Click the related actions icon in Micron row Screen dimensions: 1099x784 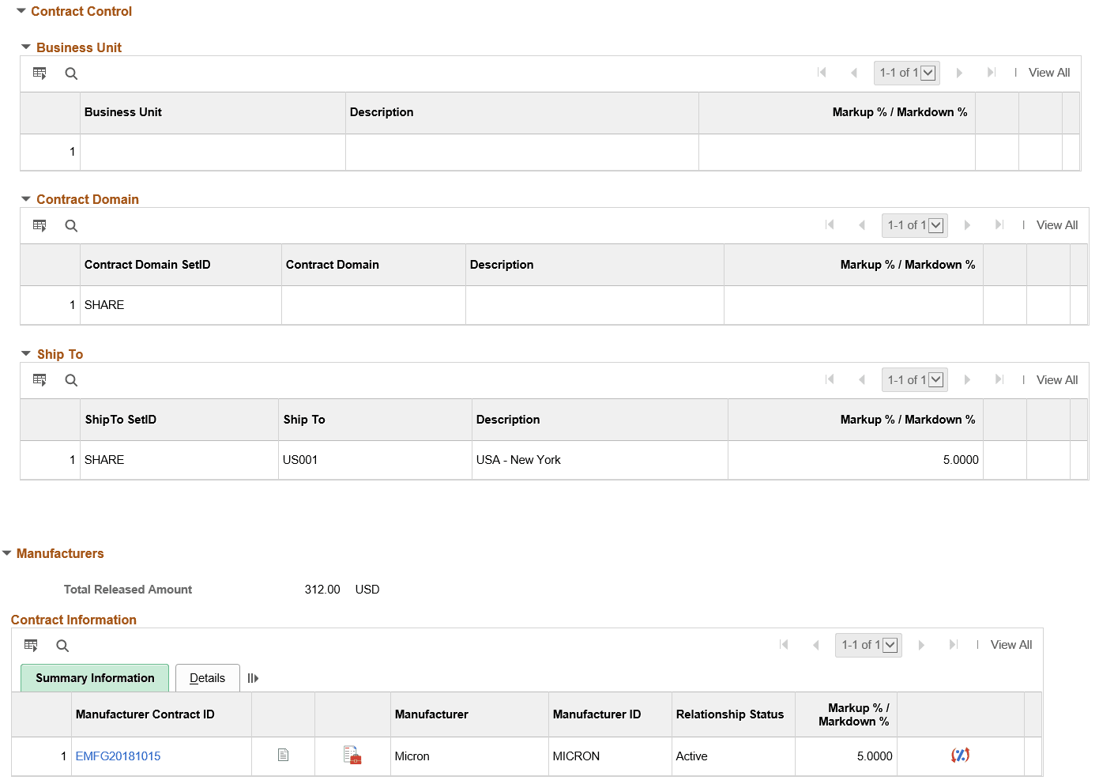[960, 756]
